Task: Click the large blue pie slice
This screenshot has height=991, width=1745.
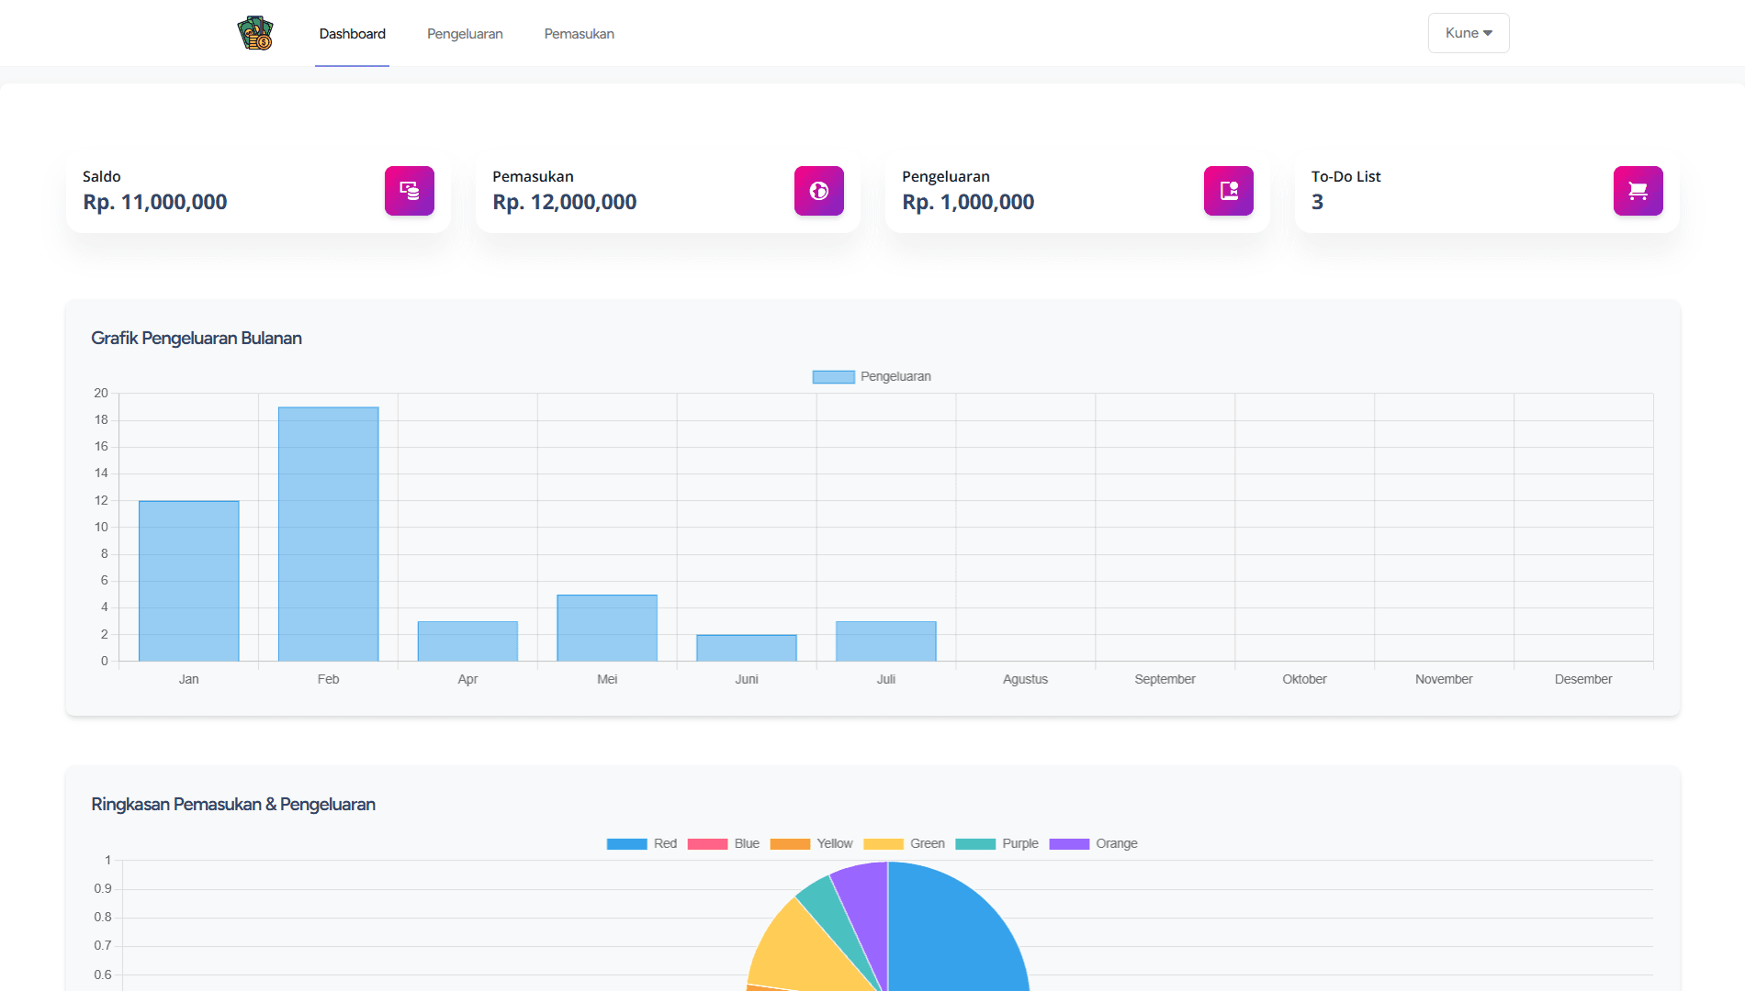Action: coord(955,936)
